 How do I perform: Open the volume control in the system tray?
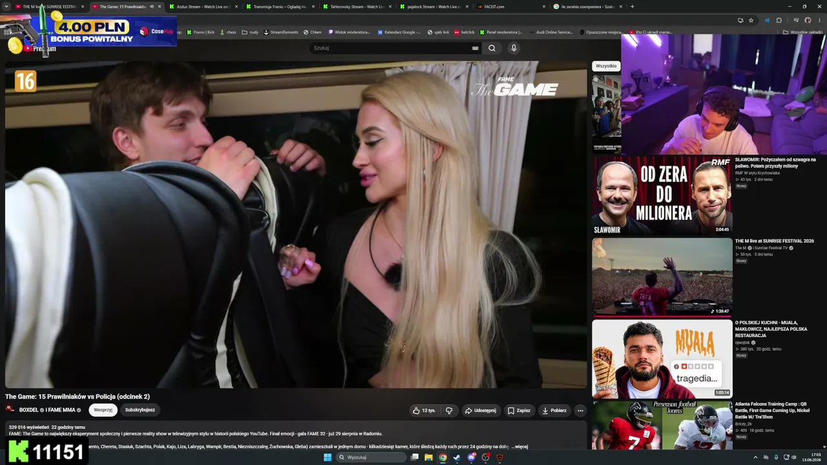[795, 457]
